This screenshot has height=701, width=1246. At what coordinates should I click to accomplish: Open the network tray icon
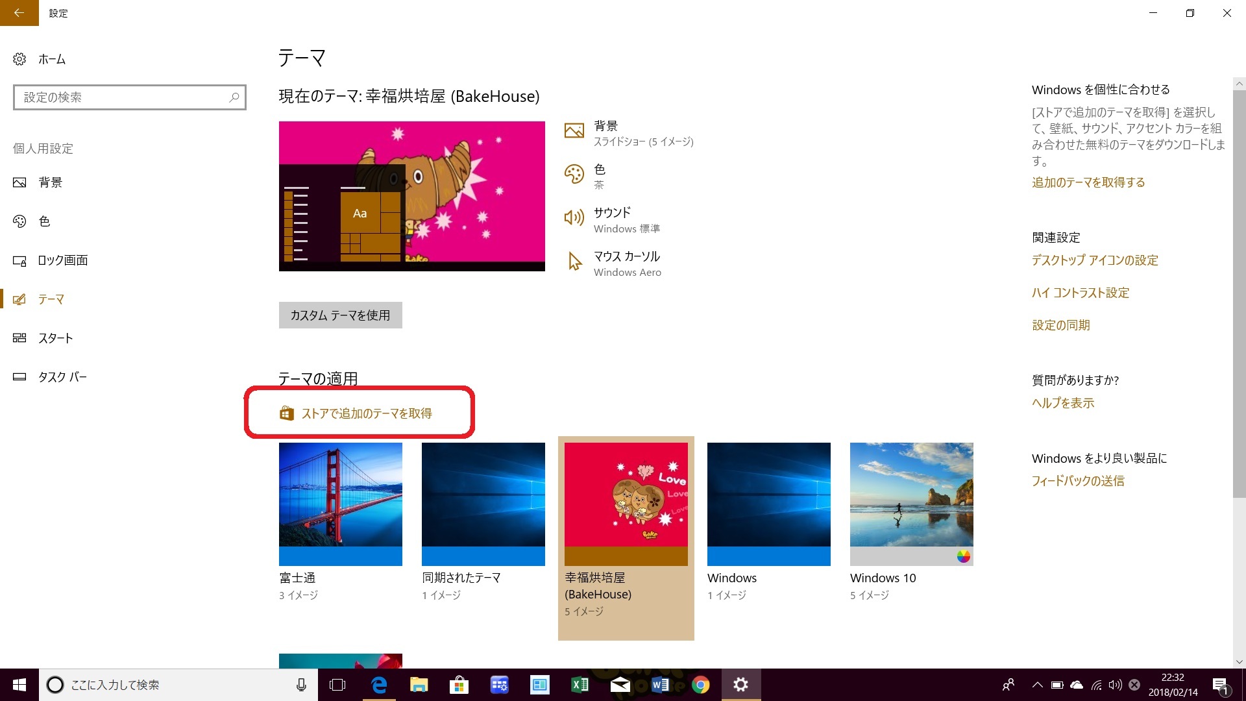point(1096,685)
